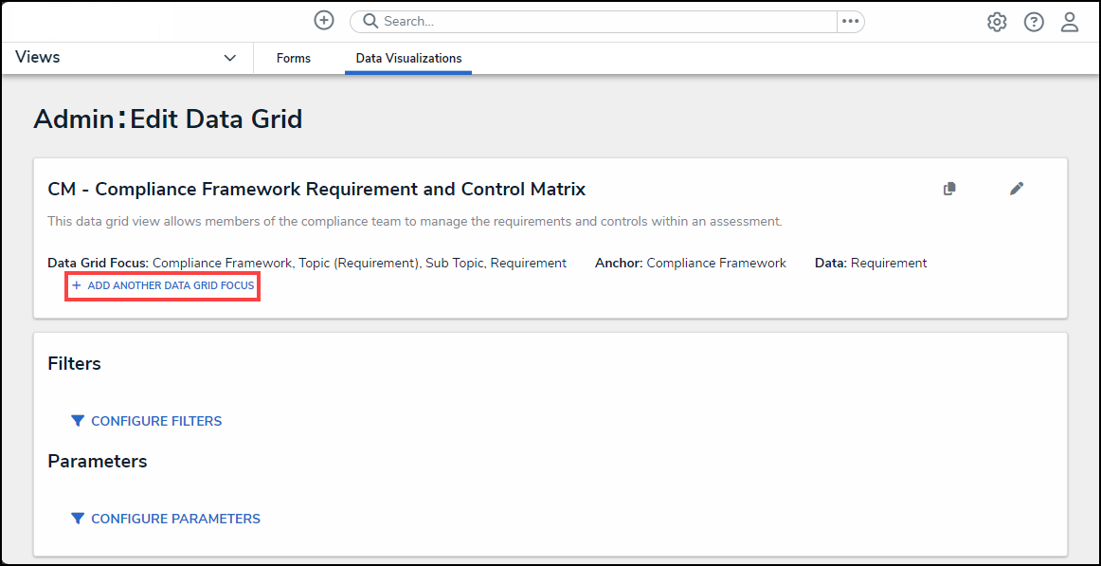Click the plus create icon beside search
Viewport: 1101px width, 566px height.
(x=324, y=21)
